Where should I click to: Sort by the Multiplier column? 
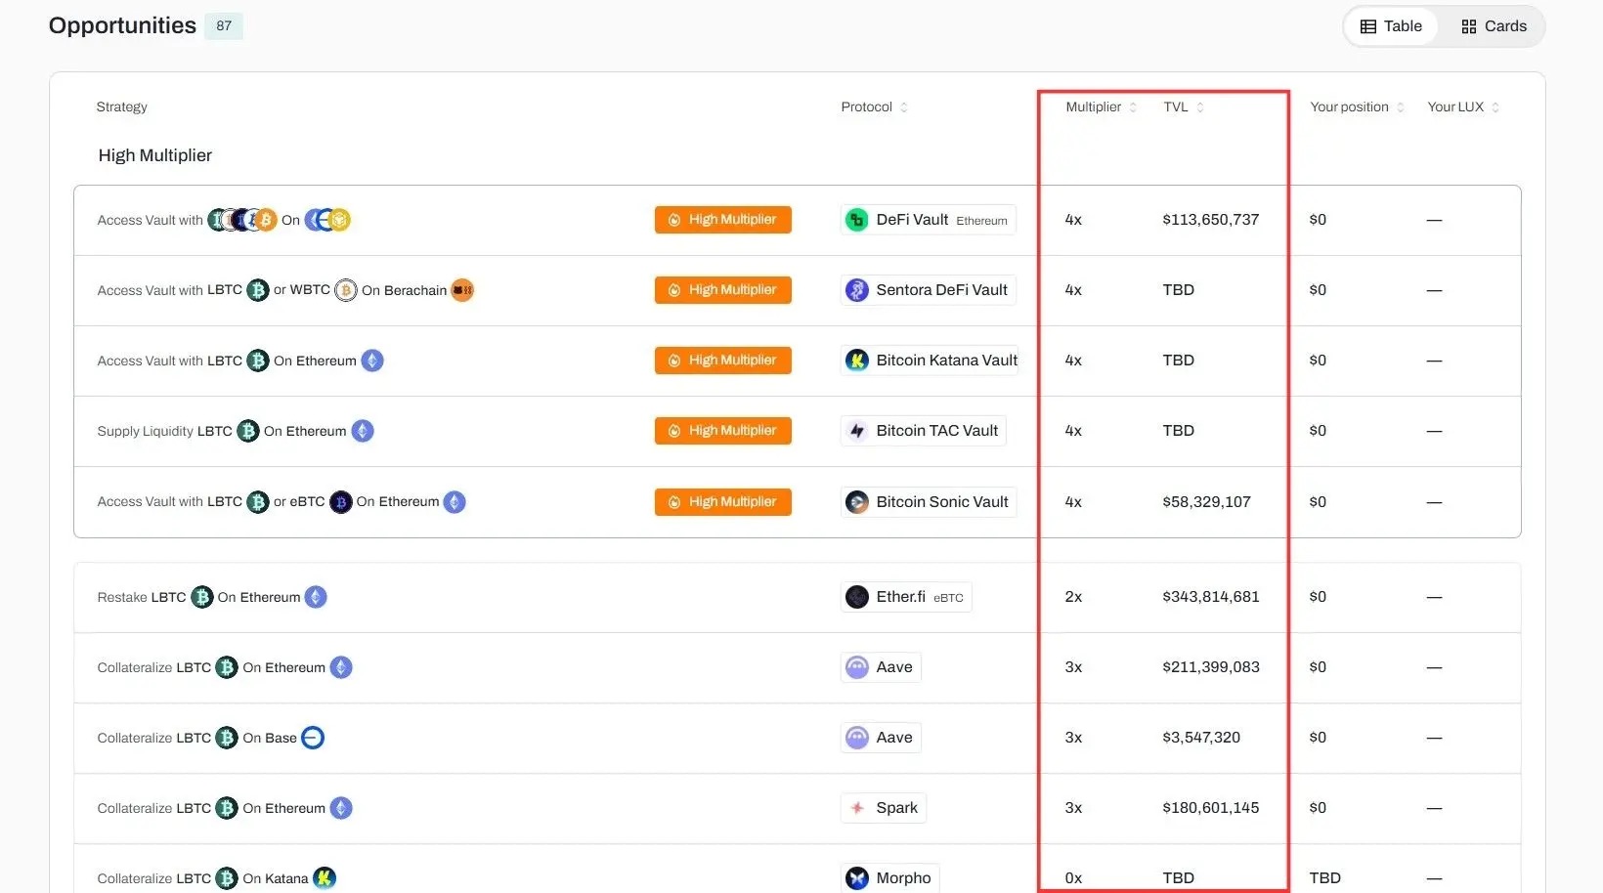pyautogui.click(x=1101, y=107)
